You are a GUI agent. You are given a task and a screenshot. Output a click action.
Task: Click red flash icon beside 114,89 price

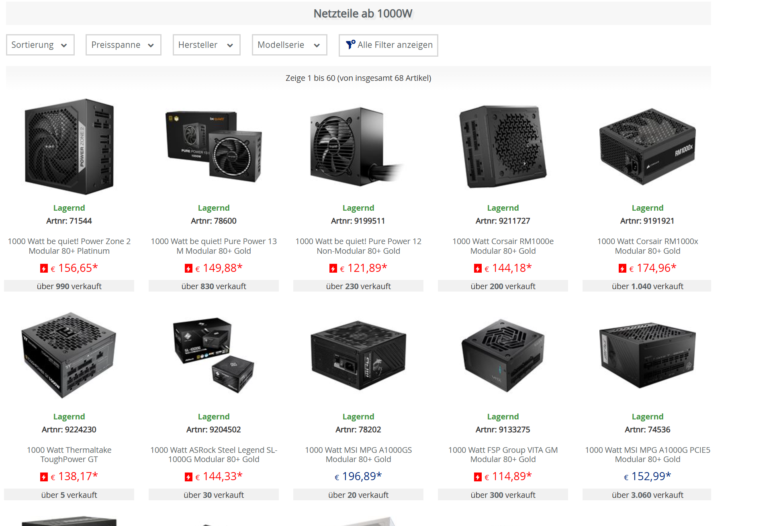478,477
